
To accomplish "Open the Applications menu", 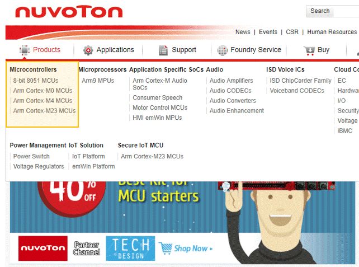I will click(115, 50).
